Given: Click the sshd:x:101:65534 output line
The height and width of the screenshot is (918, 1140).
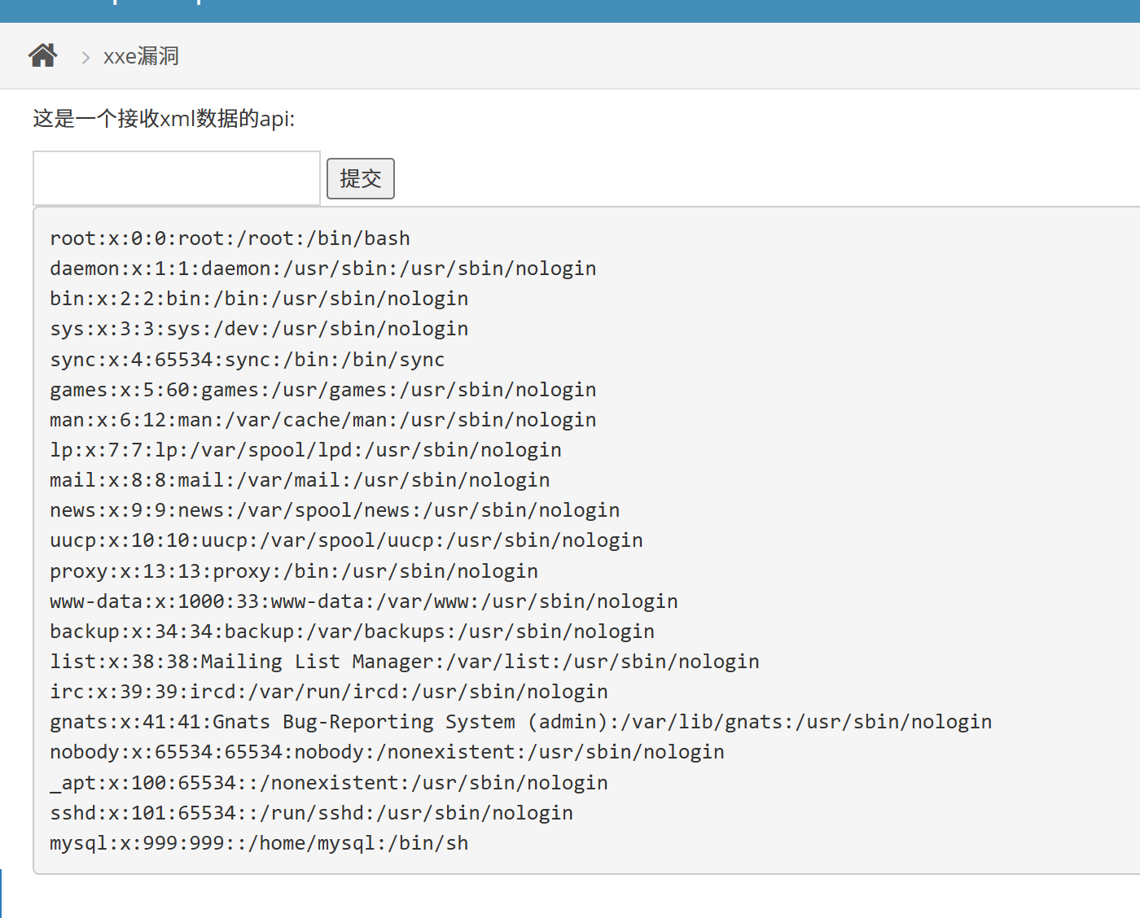Looking at the screenshot, I should coord(311,813).
